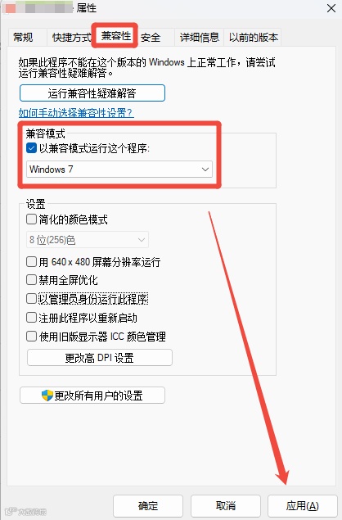Click the blurred app icon in title bar
The height and width of the screenshot is (520, 342).
pos(10,8)
